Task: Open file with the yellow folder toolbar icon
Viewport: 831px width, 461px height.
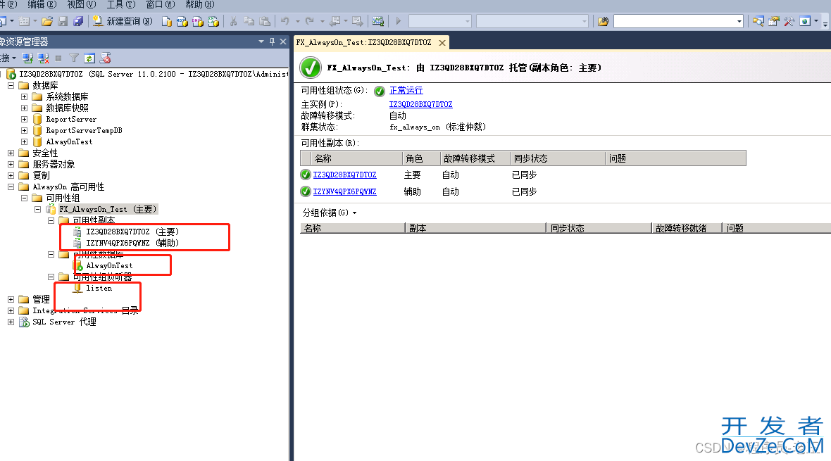Action: coord(47,22)
